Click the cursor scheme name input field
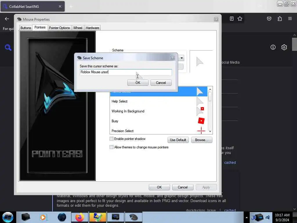This screenshot has width=297, height=223. pos(126,72)
